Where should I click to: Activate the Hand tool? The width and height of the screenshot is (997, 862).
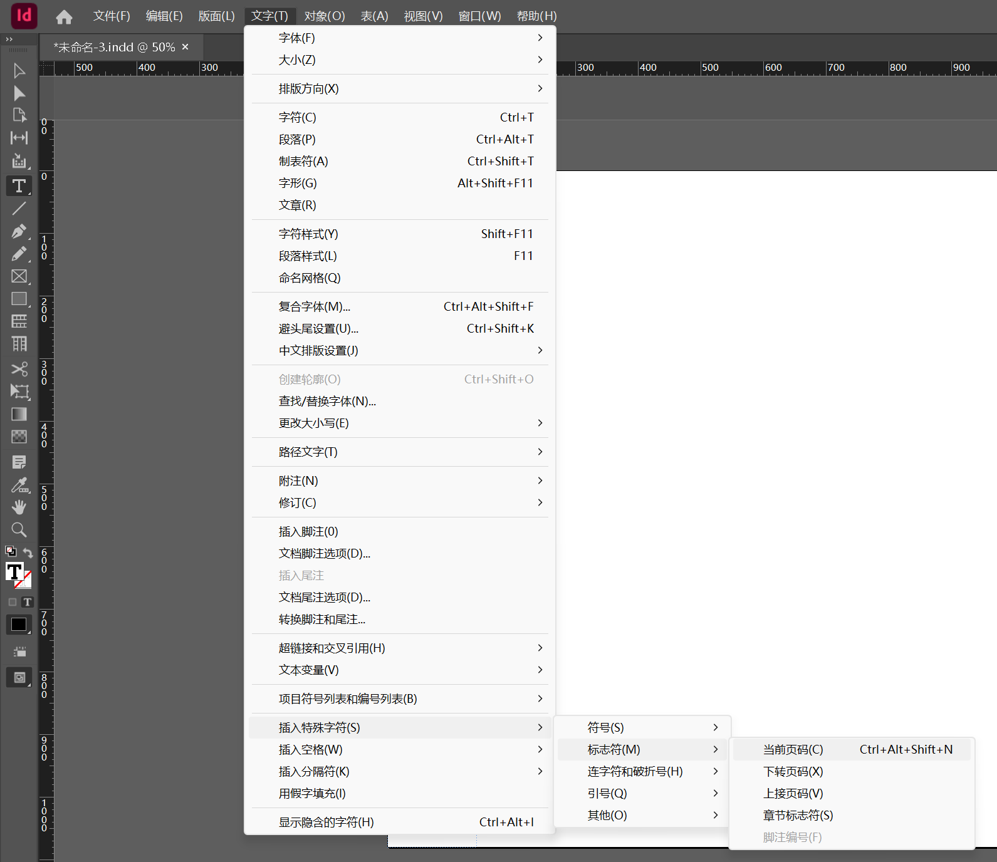(x=19, y=507)
